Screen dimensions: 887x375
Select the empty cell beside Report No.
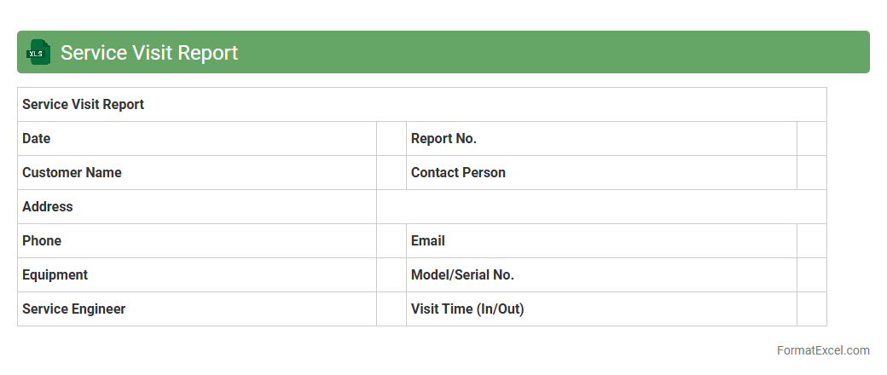[811, 139]
